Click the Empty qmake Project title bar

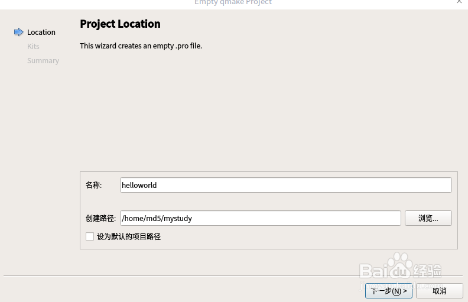(233, 2)
